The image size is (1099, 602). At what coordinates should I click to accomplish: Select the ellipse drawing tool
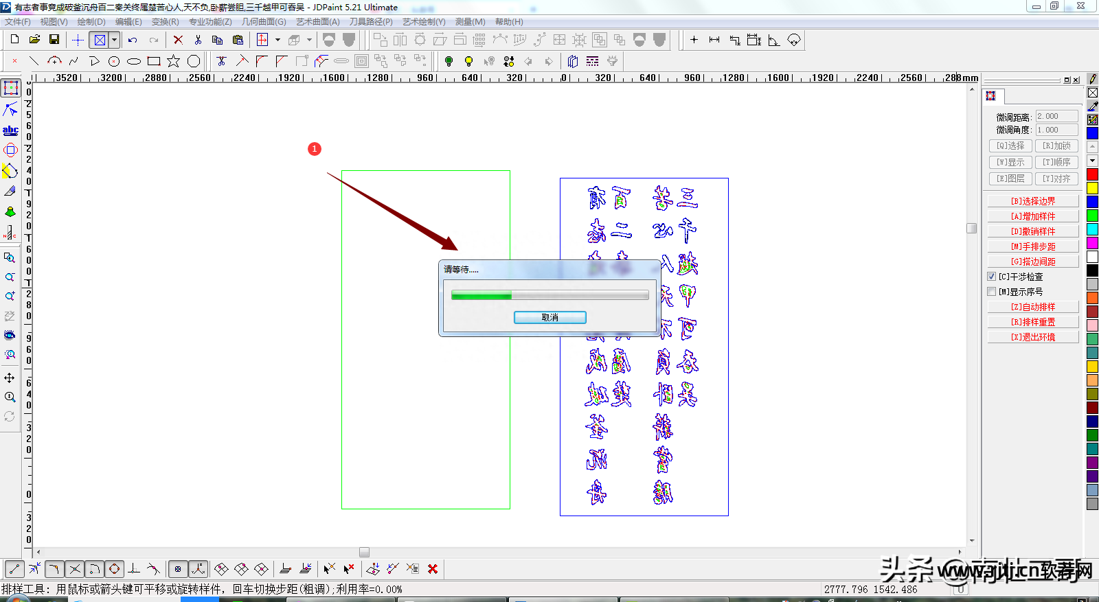tap(134, 61)
